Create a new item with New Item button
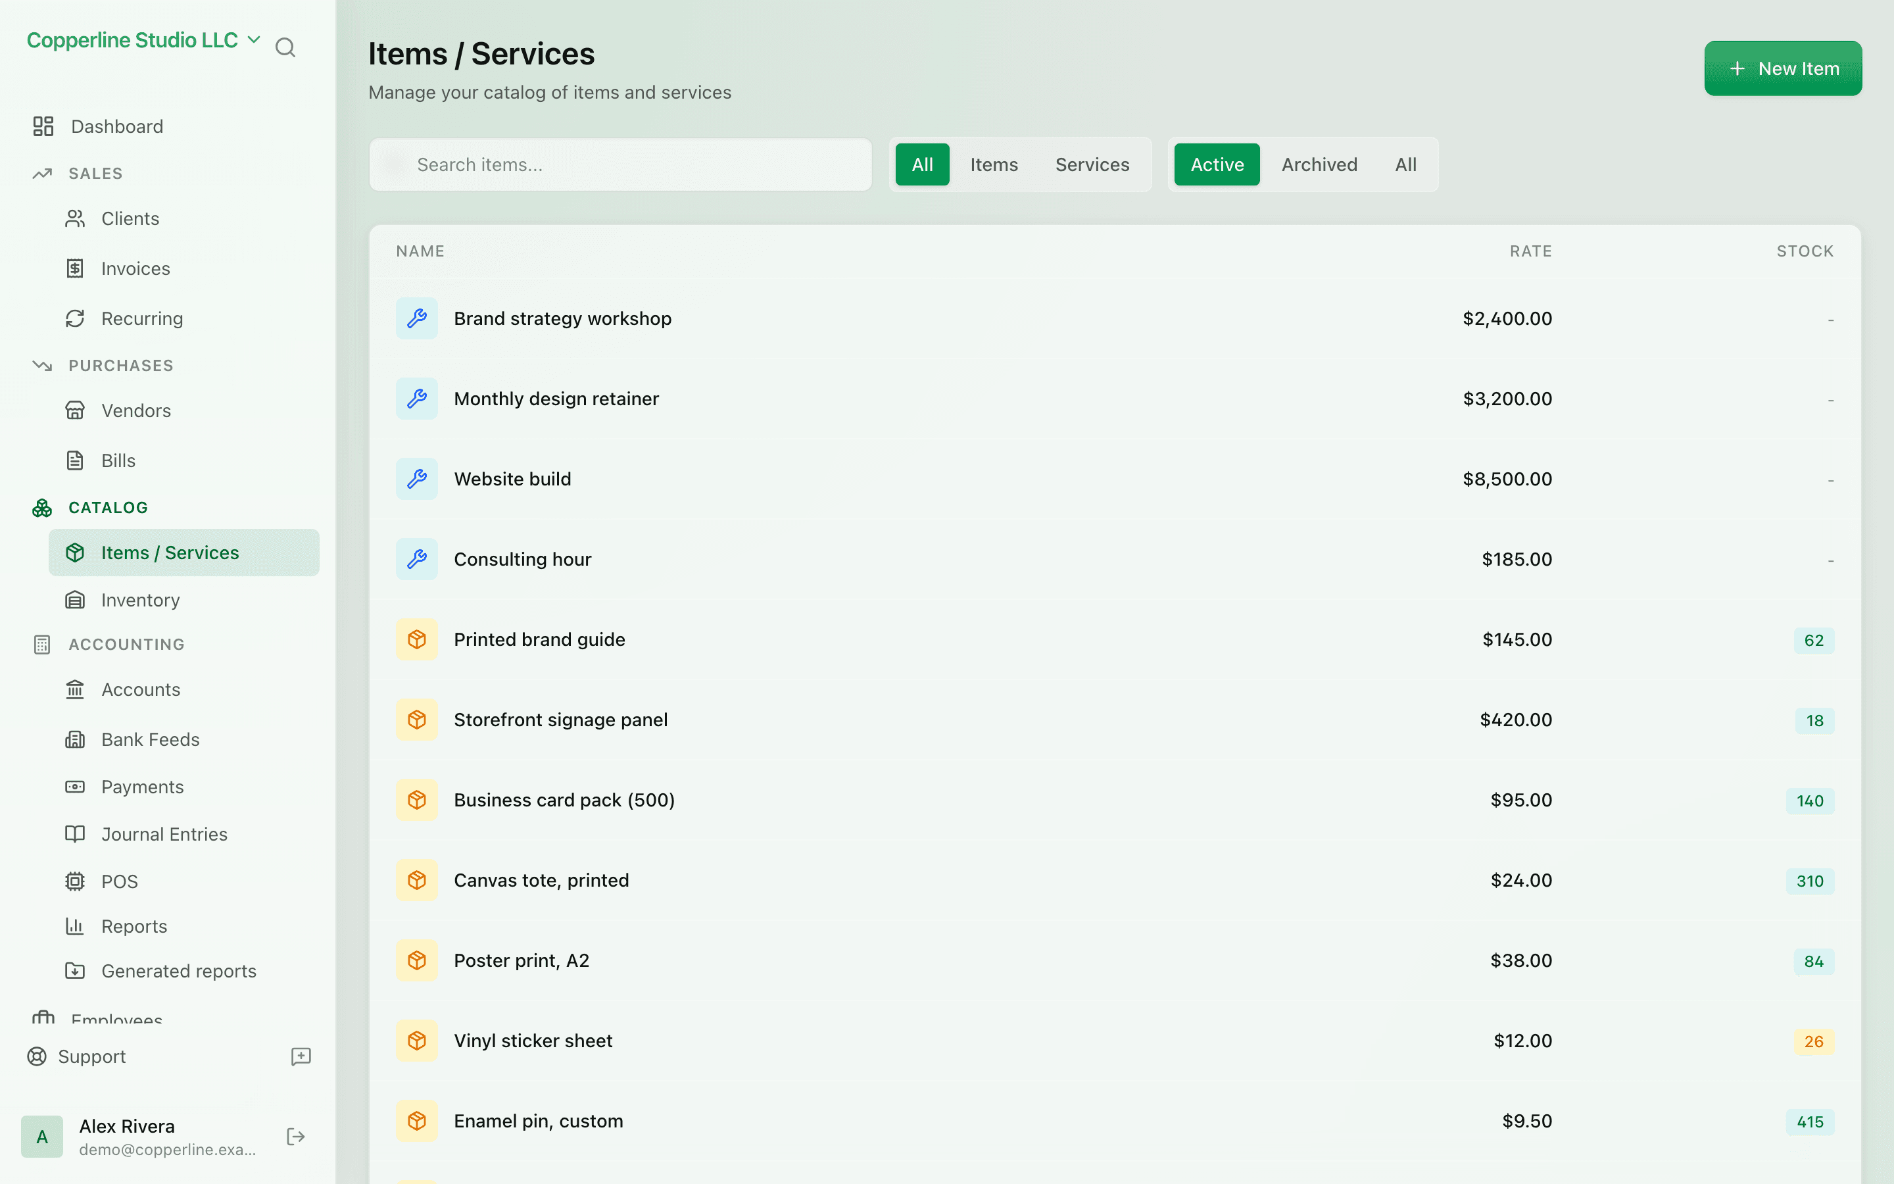The height and width of the screenshot is (1184, 1894). 1783,68
